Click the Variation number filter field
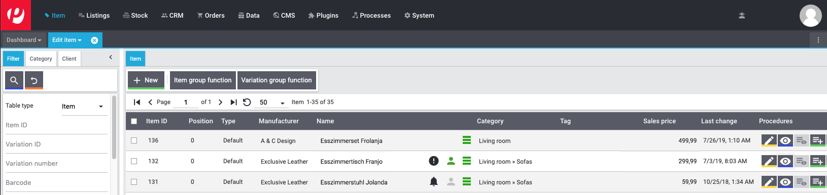This screenshot has height=195, width=827. click(57, 164)
